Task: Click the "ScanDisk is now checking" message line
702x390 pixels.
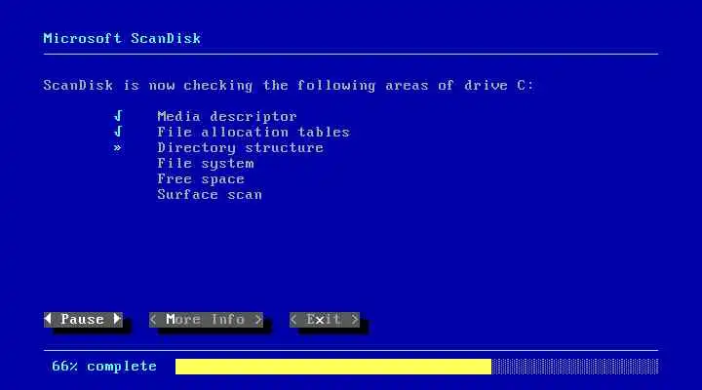Action: (289, 86)
